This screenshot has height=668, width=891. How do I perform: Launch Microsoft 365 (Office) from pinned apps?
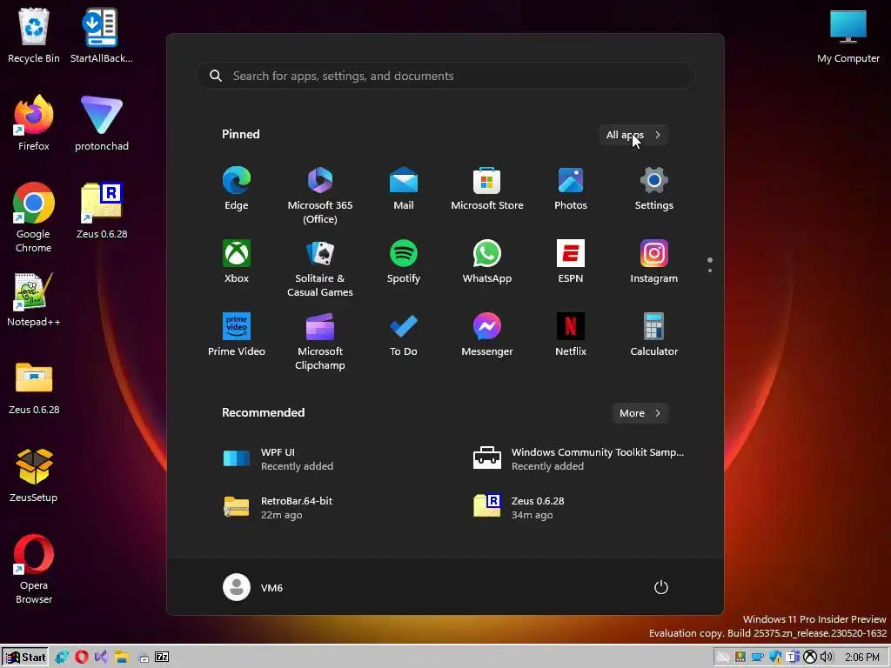coord(320,196)
